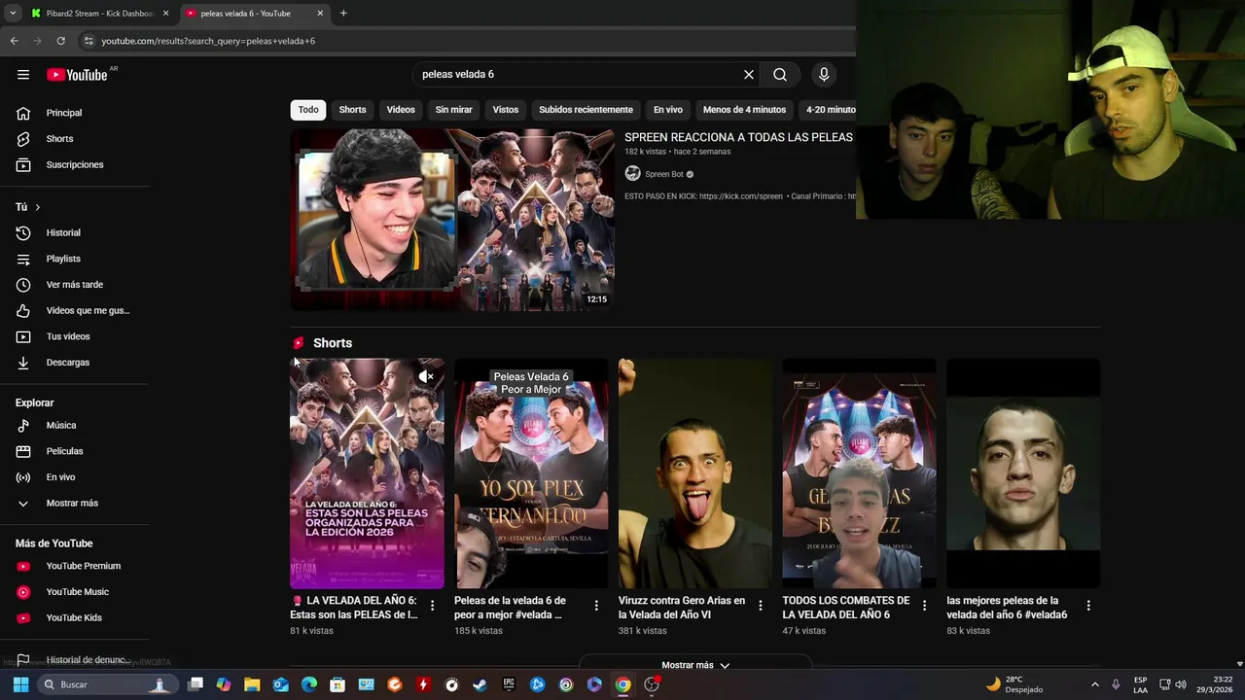Screen dimensions: 1245x700
Task: Open options for las mejores peleas short
Action: coord(1088,606)
